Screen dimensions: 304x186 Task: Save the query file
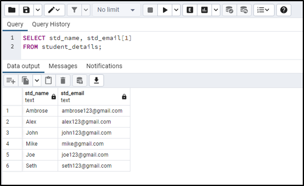26,10
